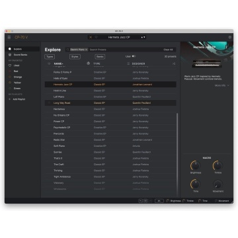
Task: Select the next preset with the down arrow
Action: coord(144,37)
